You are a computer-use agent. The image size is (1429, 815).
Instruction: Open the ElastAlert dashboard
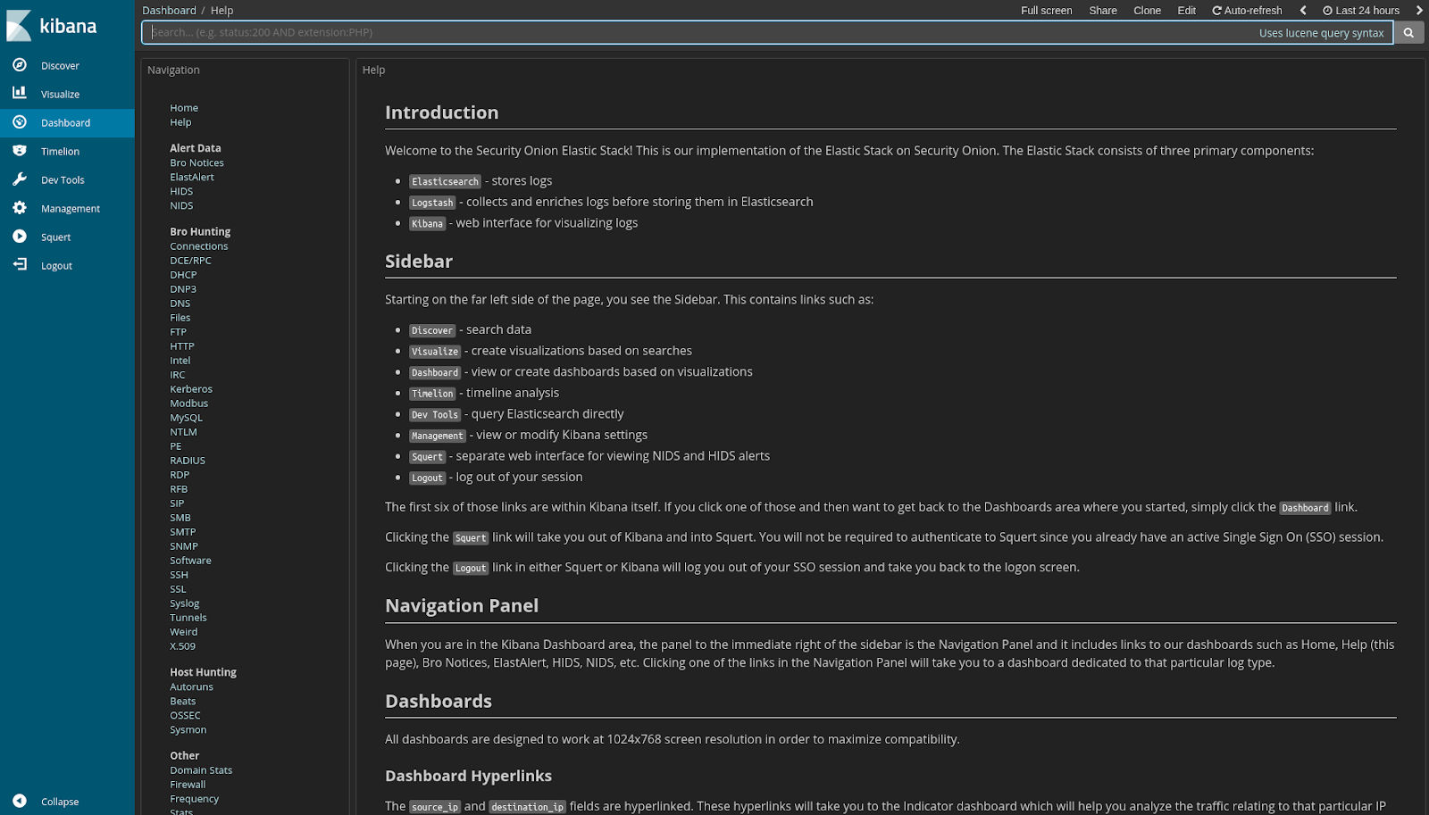[x=192, y=177]
